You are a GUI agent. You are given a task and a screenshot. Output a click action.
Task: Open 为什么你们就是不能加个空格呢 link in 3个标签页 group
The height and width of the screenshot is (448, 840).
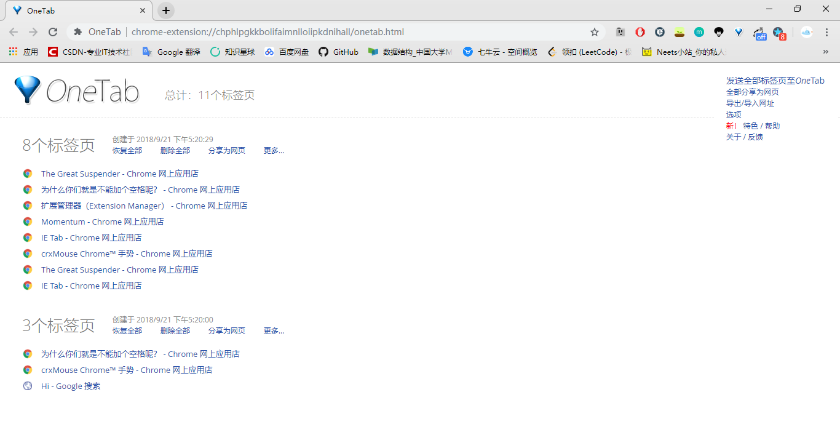[140, 354]
